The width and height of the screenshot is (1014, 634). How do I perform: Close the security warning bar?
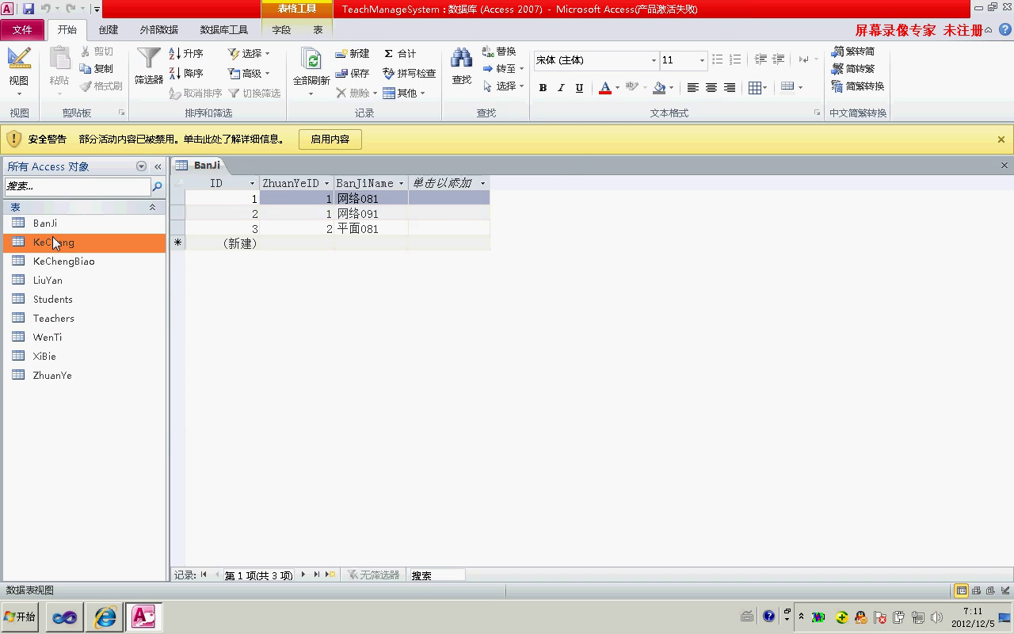1001,139
